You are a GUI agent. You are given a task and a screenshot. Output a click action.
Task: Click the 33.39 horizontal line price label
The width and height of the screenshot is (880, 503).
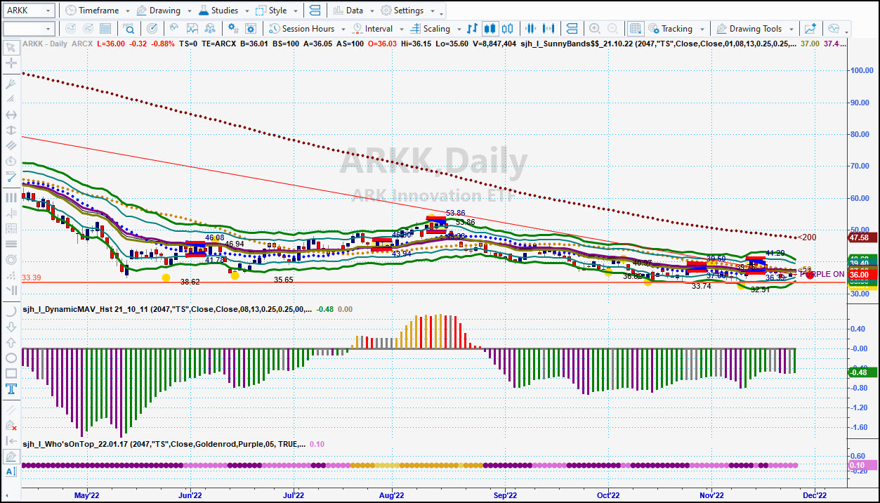(32, 278)
